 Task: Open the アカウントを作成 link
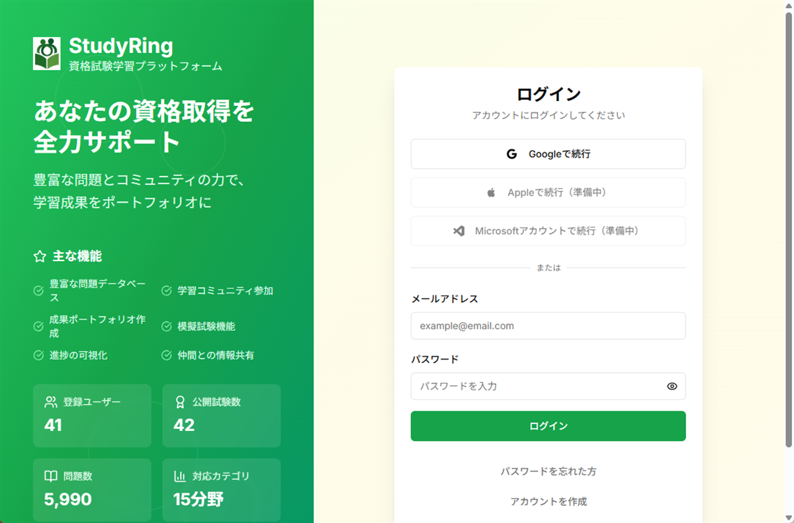click(x=548, y=502)
